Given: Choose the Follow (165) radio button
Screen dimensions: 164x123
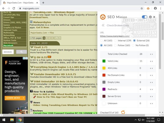Looking at the screenshot, I should point(116,45).
